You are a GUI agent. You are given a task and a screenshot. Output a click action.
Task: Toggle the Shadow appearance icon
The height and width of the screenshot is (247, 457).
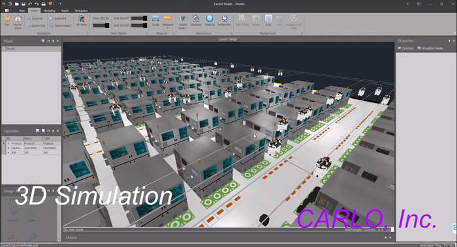196,20
